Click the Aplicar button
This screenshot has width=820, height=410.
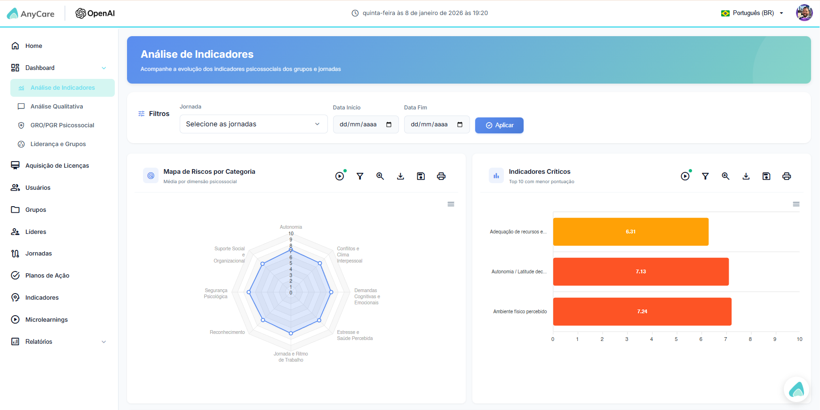pos(499,125)
